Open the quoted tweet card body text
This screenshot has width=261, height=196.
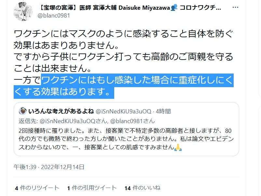tap(126, 139)
